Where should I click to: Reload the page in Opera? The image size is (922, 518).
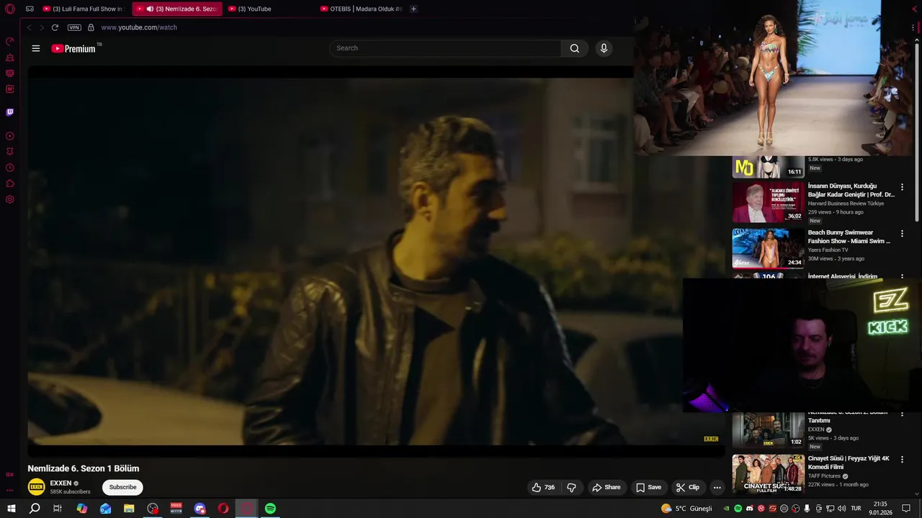pyautogui.click(x=55, y=27)
